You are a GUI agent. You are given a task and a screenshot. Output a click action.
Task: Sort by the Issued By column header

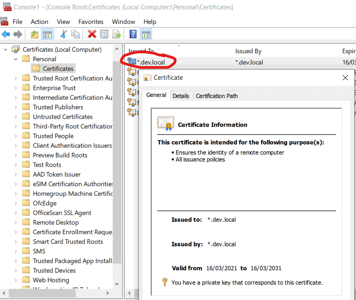point(248,51)
